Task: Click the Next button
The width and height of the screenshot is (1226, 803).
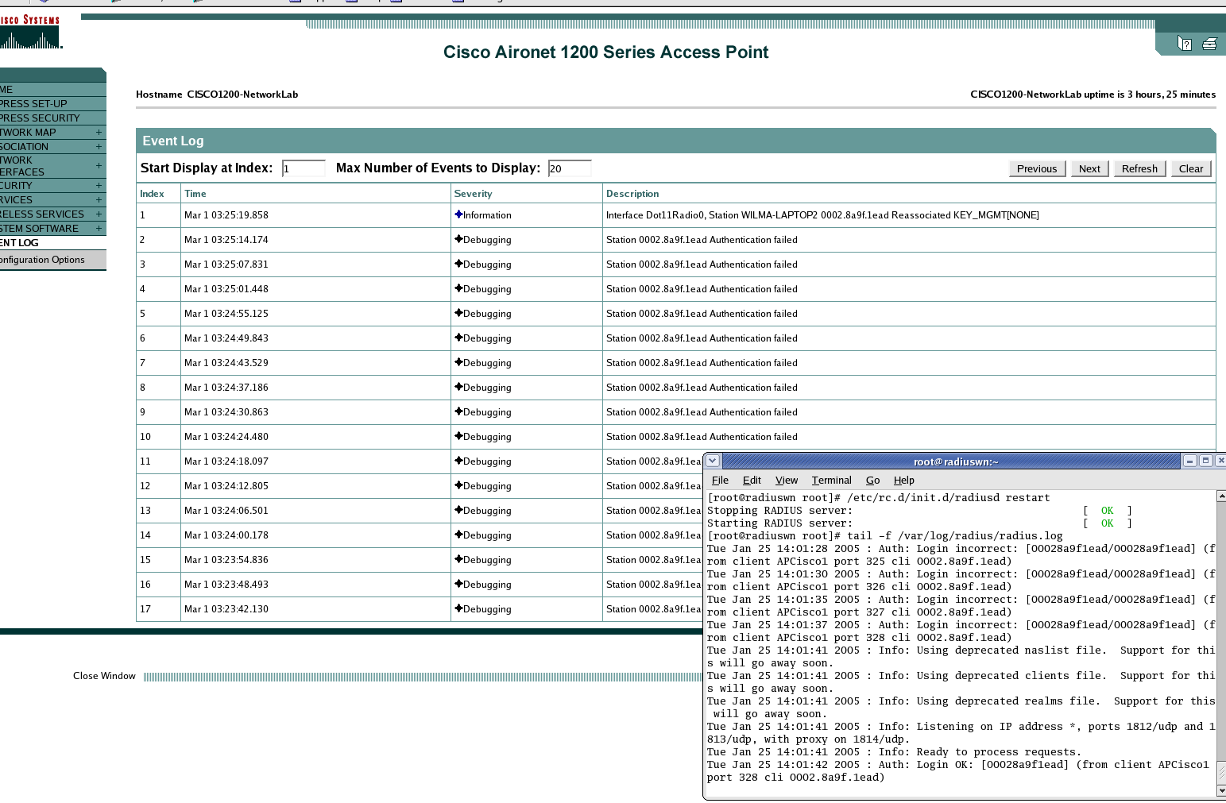Action: pyautogui.click(x=1089, y=168)
